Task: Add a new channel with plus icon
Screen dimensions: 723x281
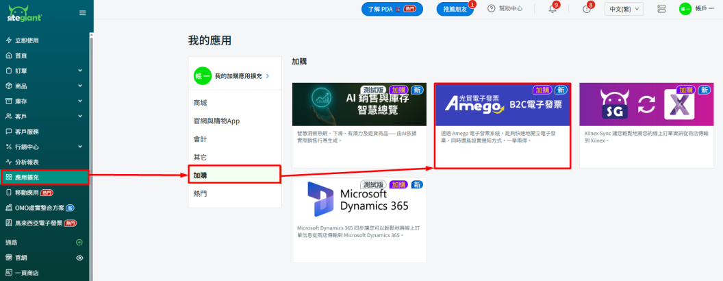Action: pyautogui.click(x=79, y=242)
